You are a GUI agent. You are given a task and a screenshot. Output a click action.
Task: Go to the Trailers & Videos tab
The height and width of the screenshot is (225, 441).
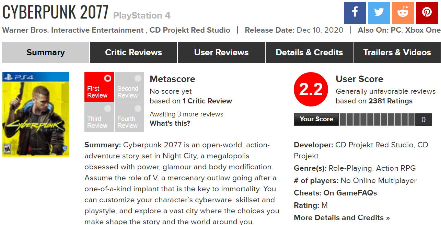pos(397,53)
